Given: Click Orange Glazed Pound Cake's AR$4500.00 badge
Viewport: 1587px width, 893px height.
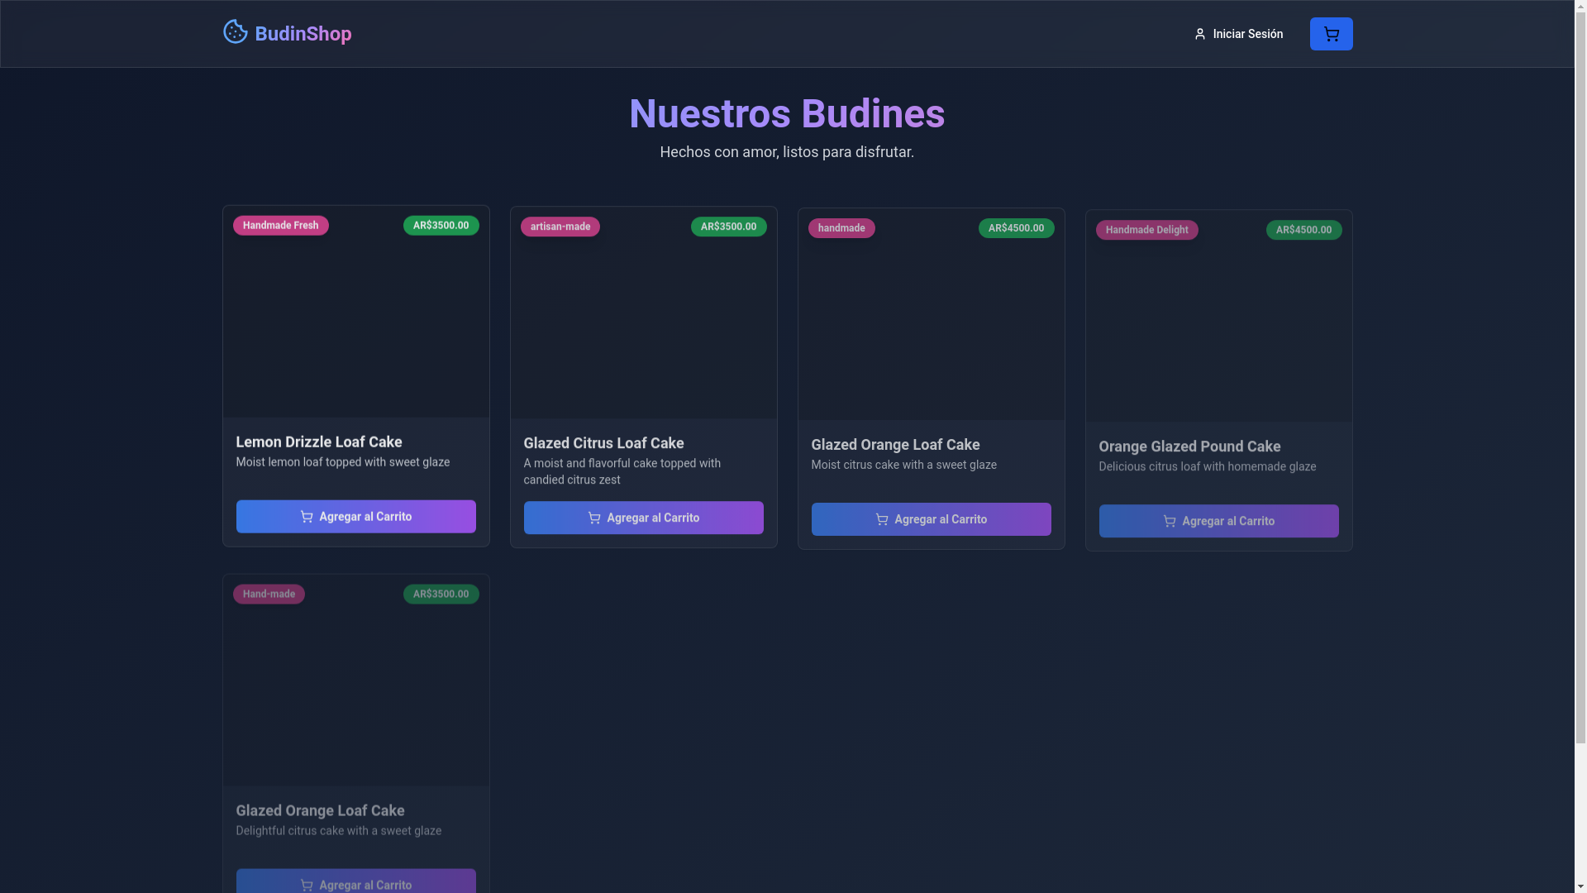Looking at the screenshot, I should point(1303,230).
